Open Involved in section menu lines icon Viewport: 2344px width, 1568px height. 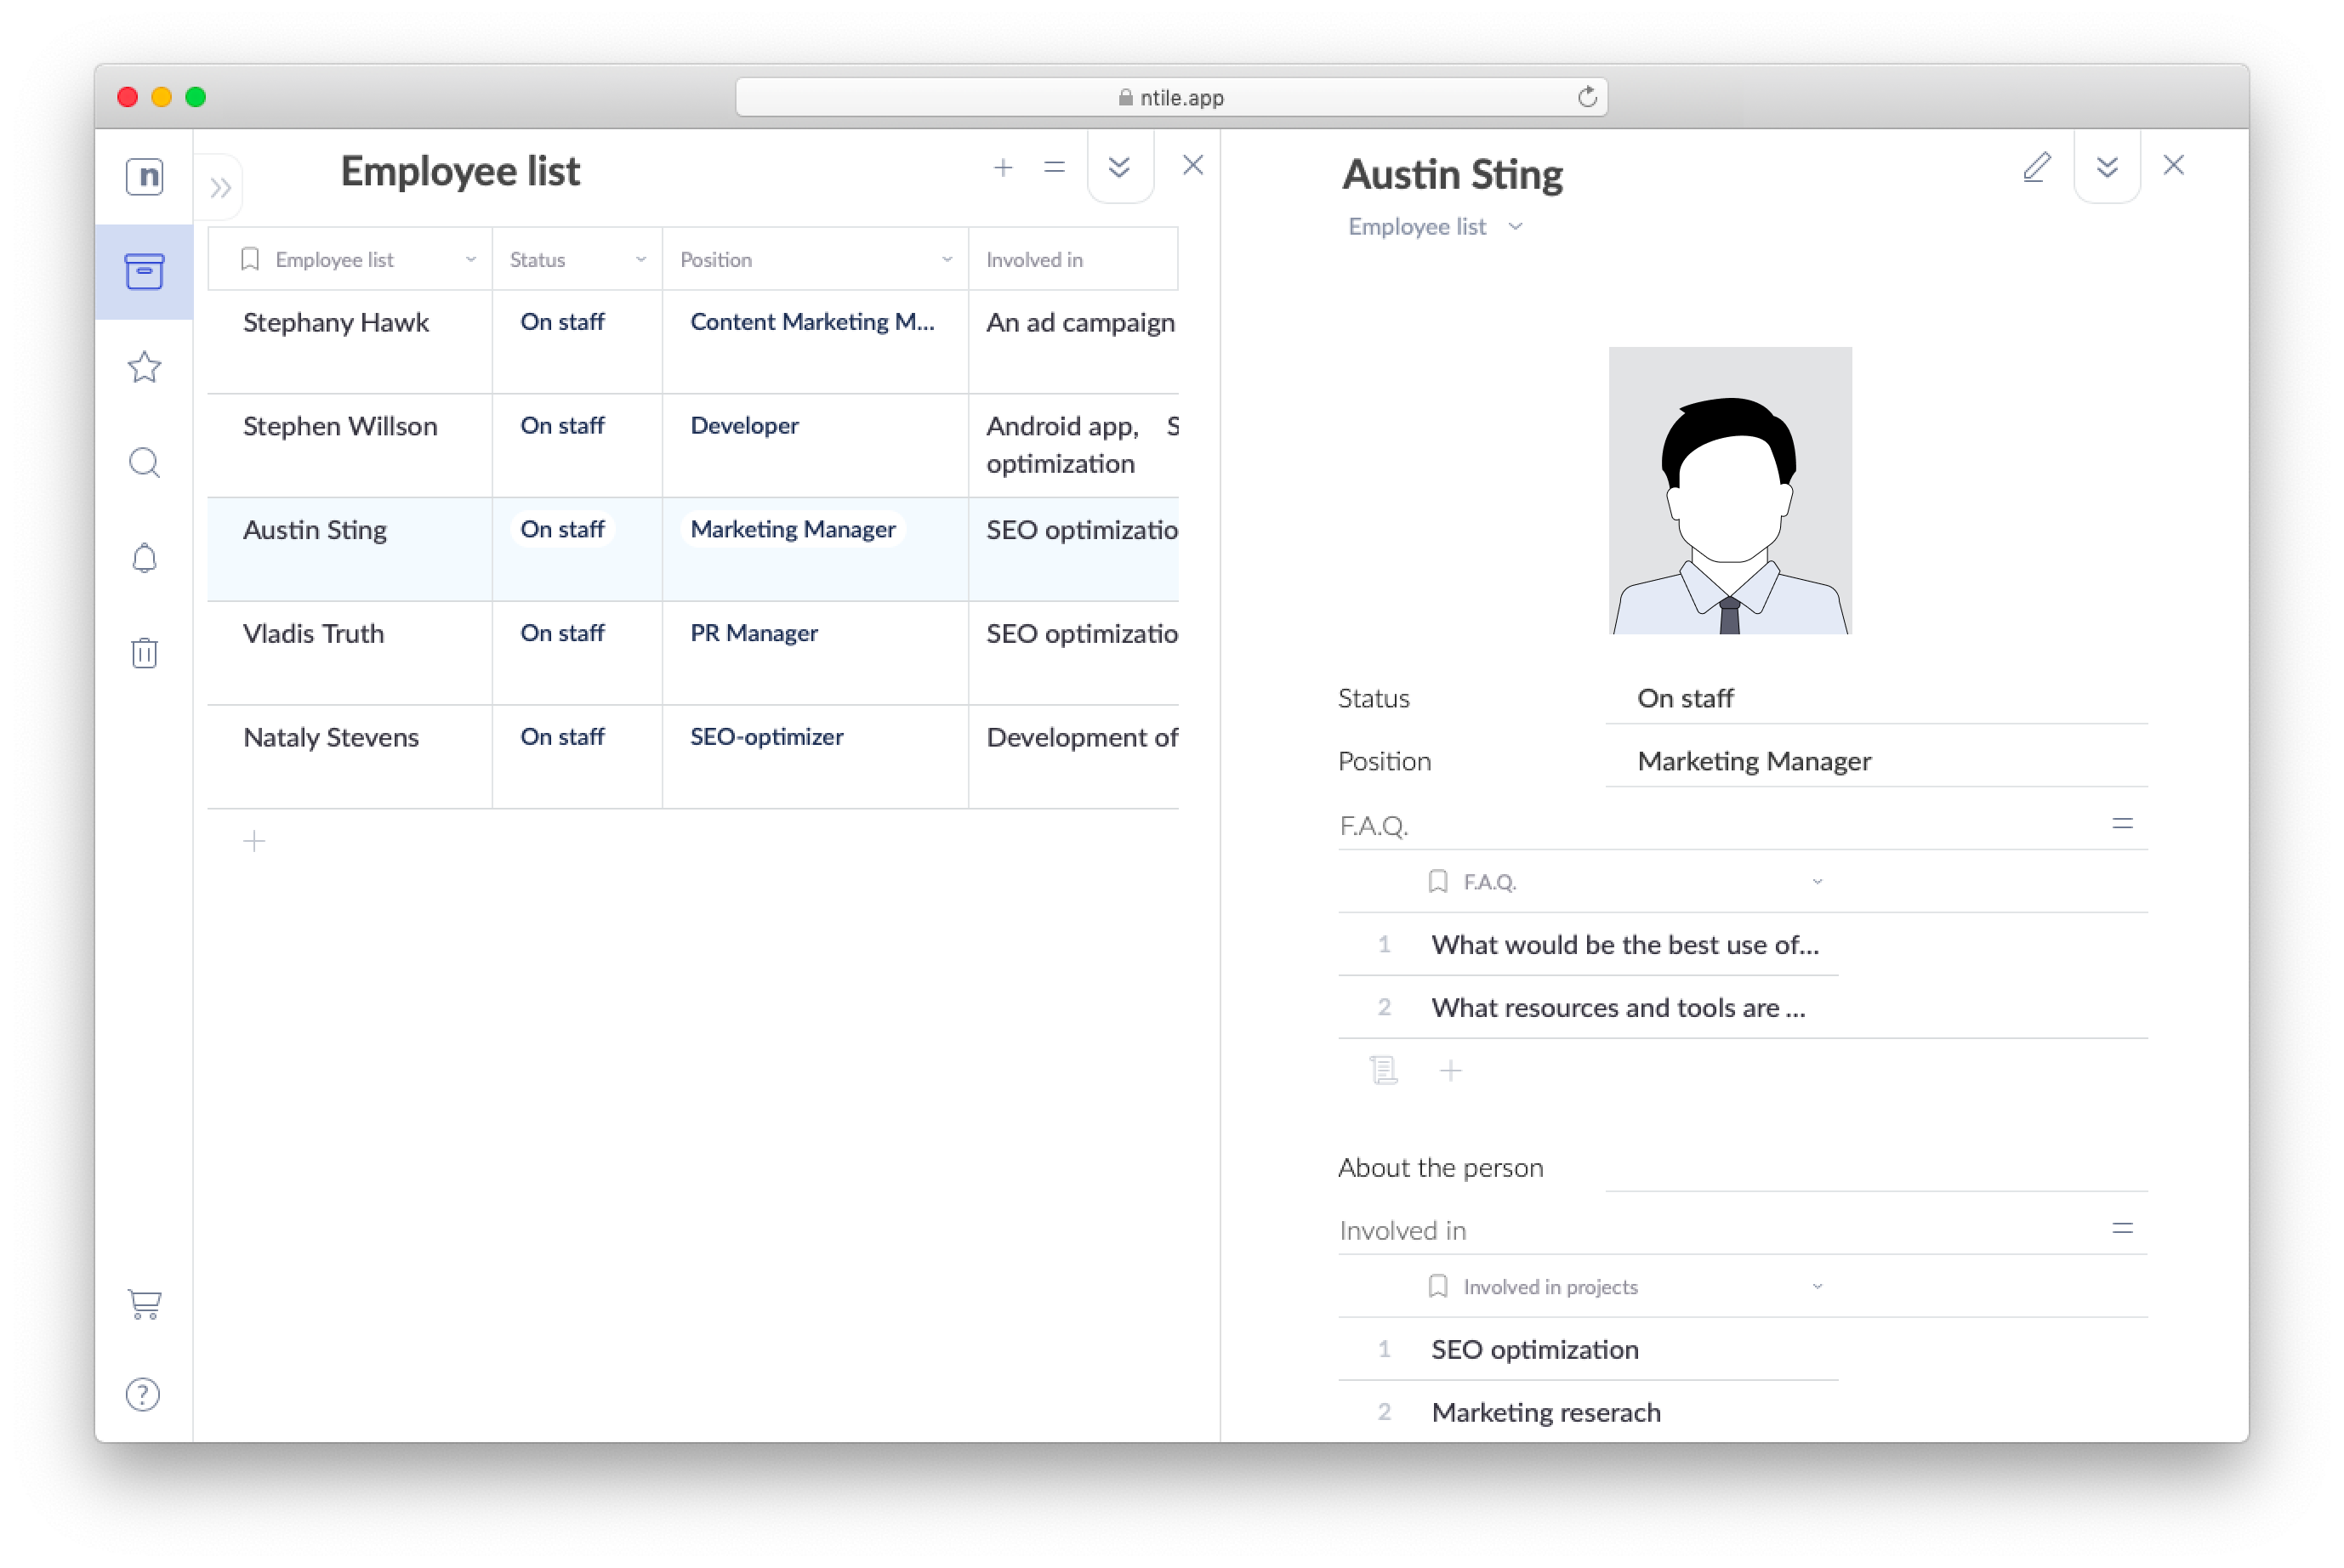[x=2122, y=1228]
